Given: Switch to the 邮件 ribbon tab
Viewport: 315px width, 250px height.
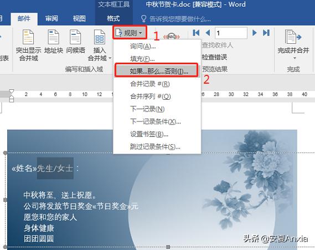Looking at the screenshot, I should click(x=24, y=19).
